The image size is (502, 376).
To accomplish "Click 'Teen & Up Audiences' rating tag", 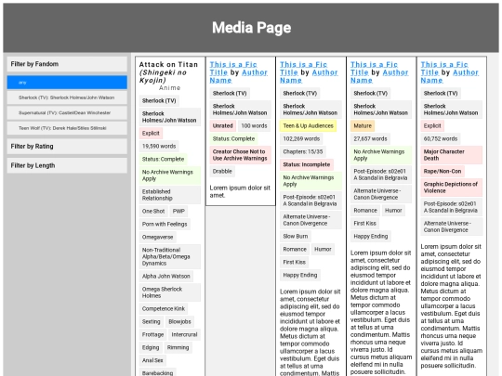I will click(309, 125).
